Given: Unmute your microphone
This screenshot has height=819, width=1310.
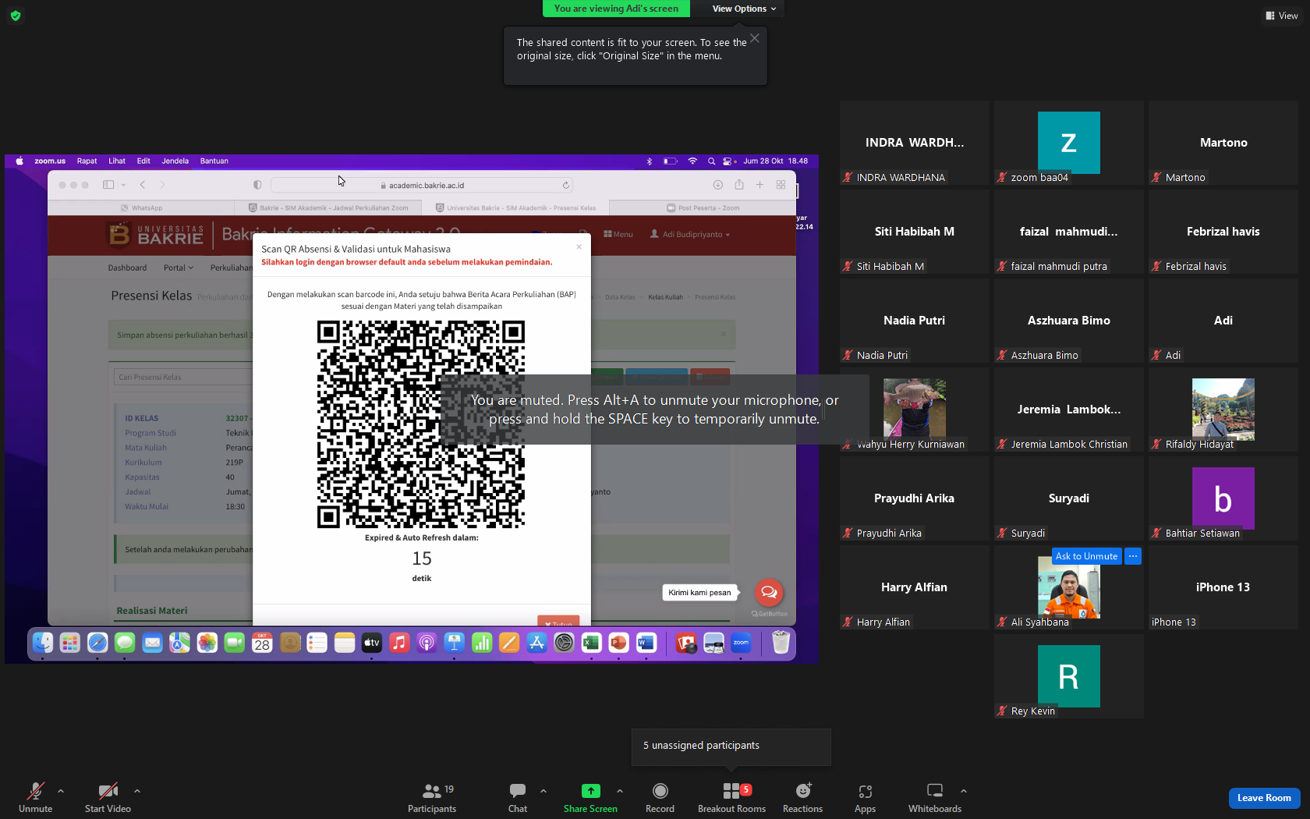Looking at the screenshot, I should [x=35, y=798].
